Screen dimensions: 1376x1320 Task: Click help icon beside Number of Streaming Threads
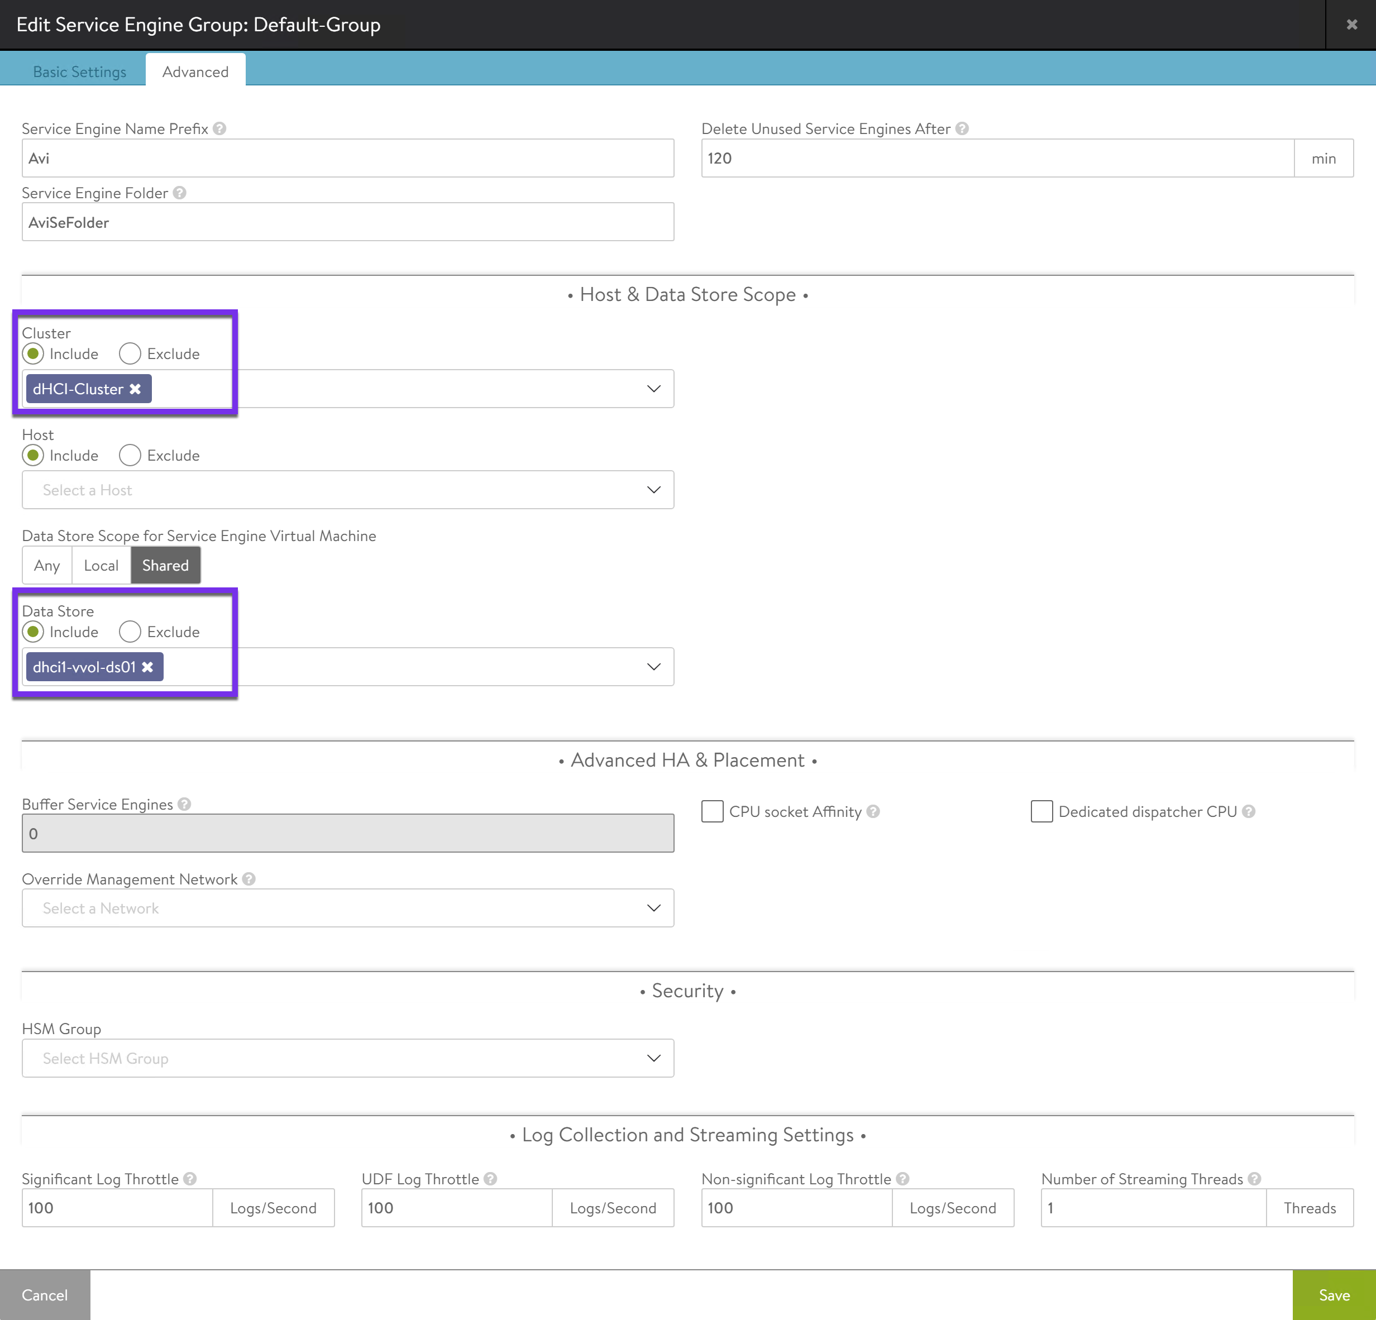(1255, 1179)
